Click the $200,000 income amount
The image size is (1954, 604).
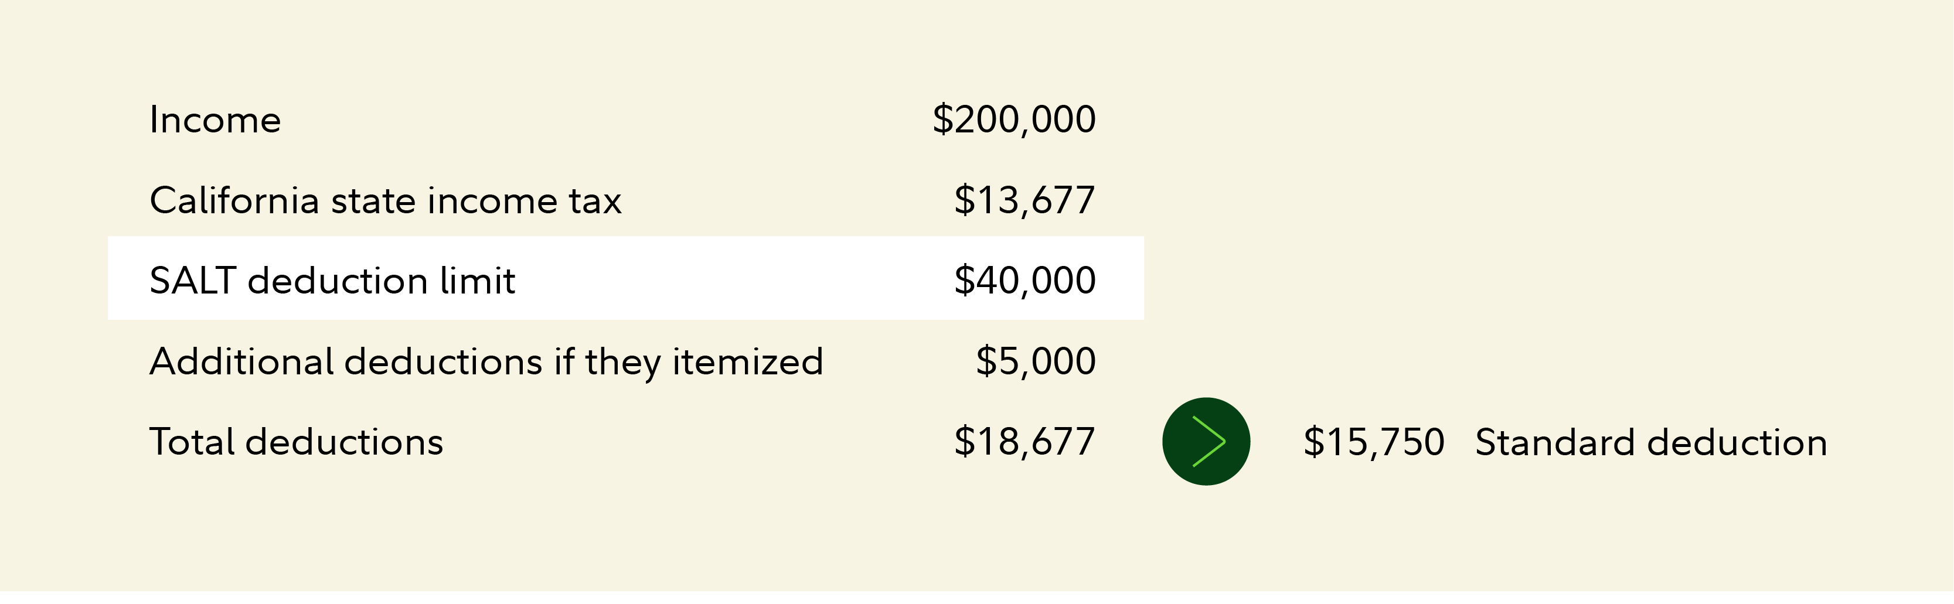(x=1013, y=120)
